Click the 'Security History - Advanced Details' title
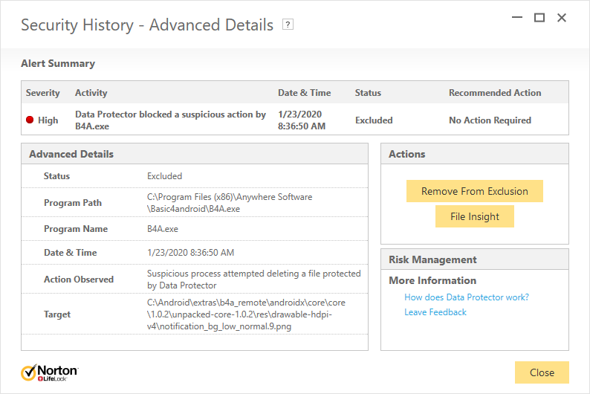This screenshot has height=394, width=590. pyautogui.click(x=147, y=25)
